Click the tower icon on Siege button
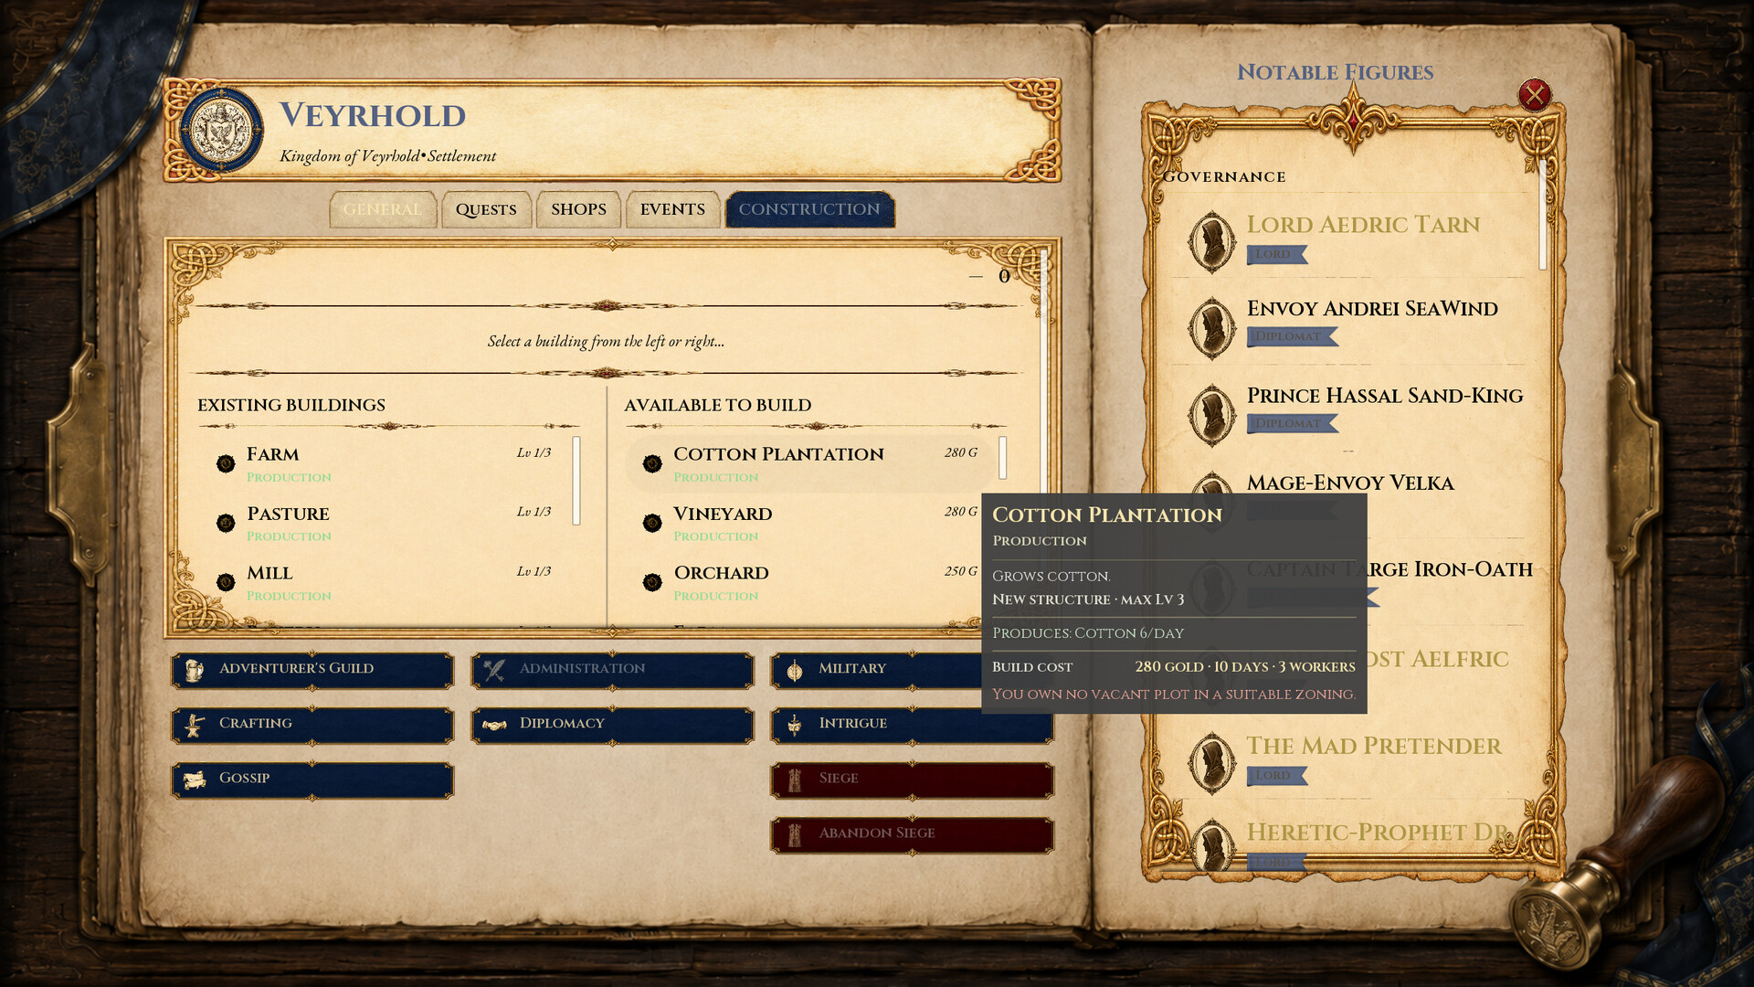The image size is (1754, 987). [x=794, y=780]
